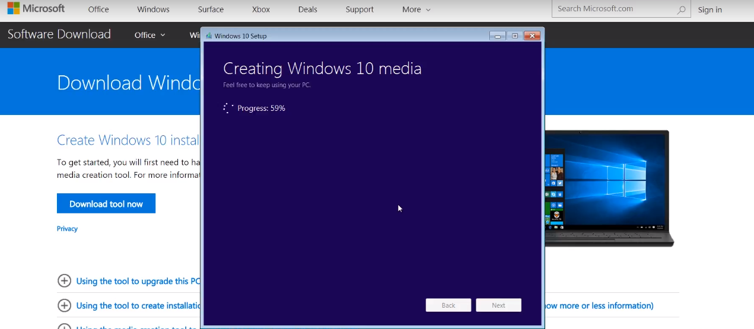Click the search magnifier icon
Viewport: 754px width, 329px height.
[681, 9]
